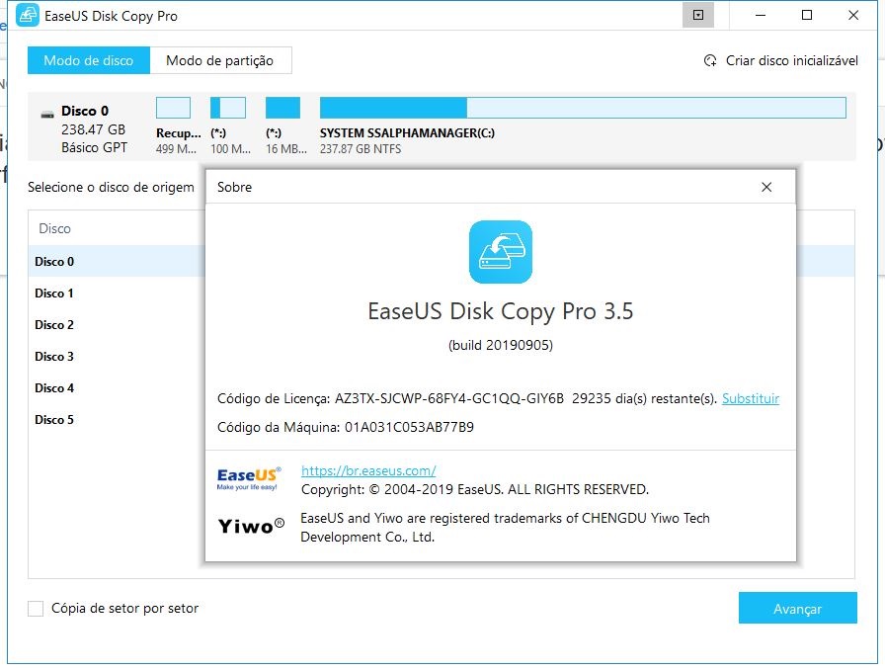The width and height of the screenshot is (885, 671).
Task: Click the Criar disco inicializável icon
Action: click(x=710, y=60)
